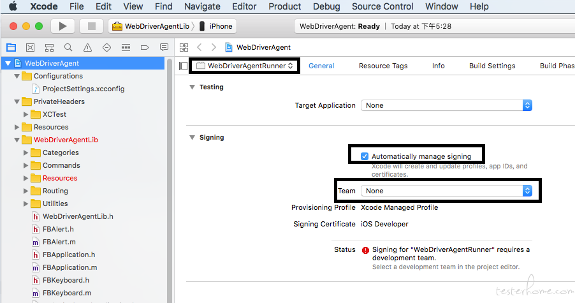This screenshot has width=575, height=303.
Task: Show the Issue navigator warning icon
Action: point(87,47)
